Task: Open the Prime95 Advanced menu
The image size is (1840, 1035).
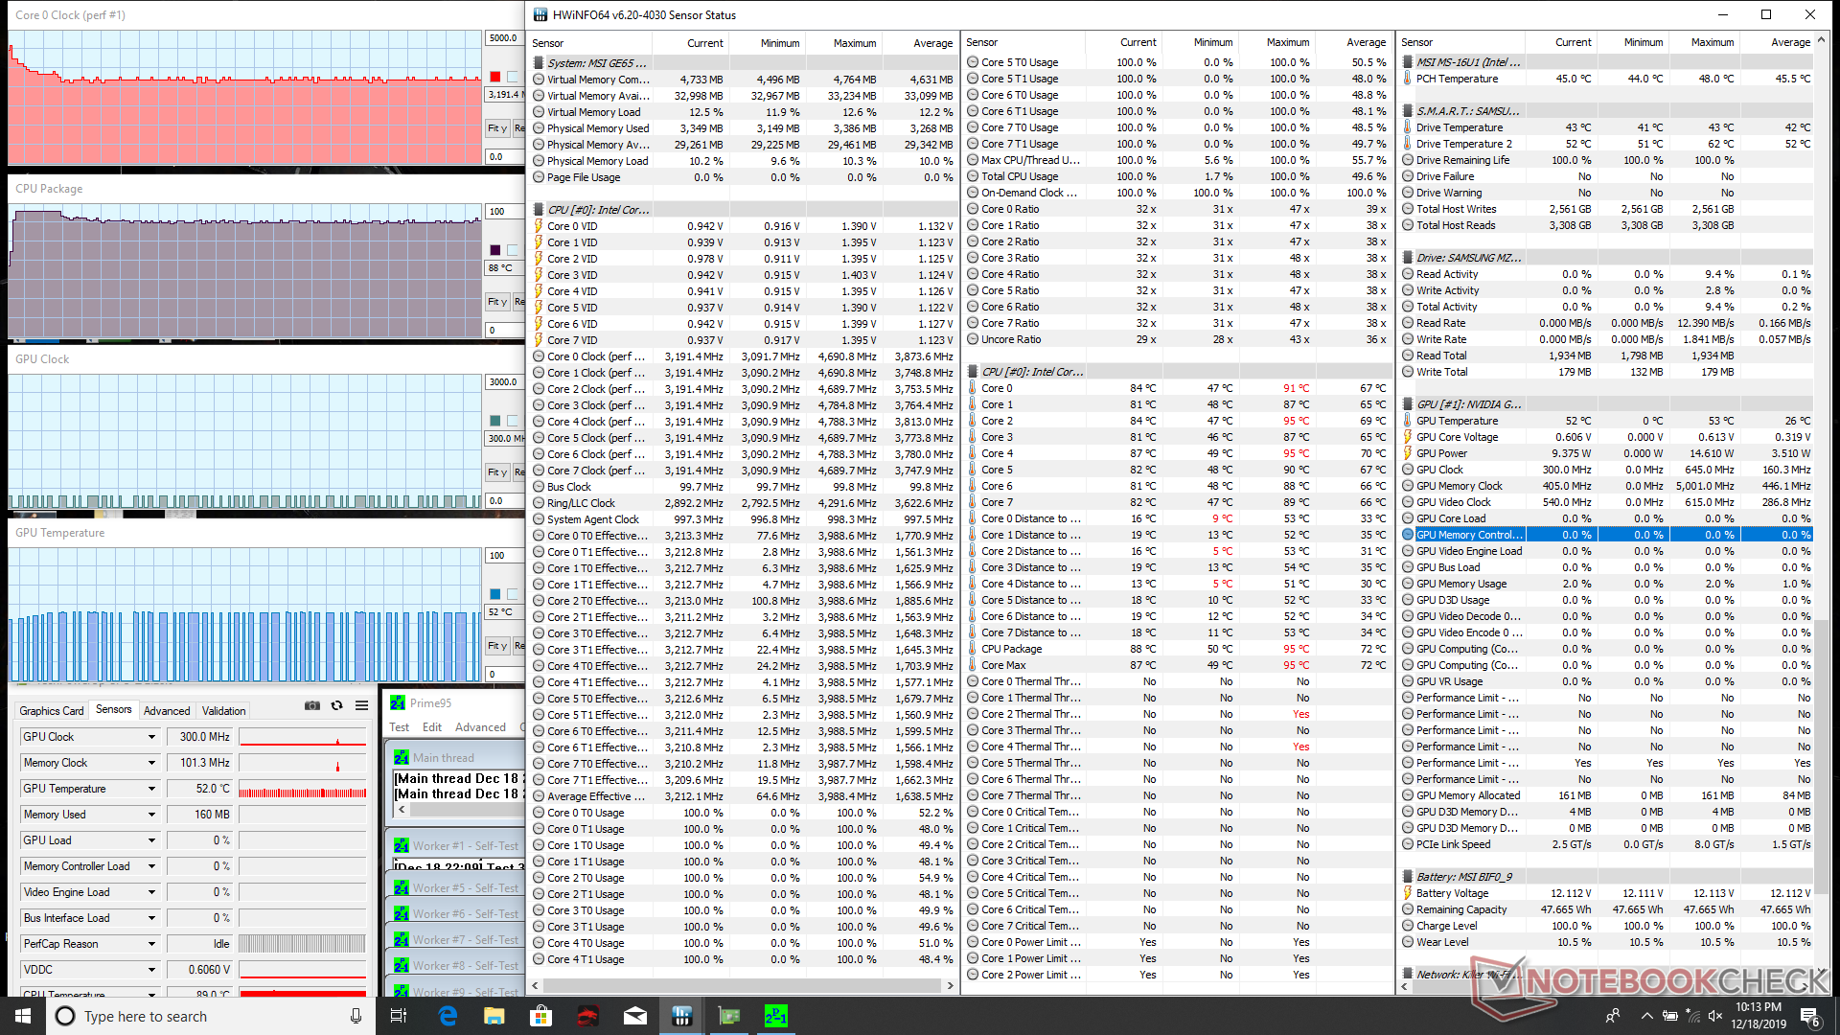Action: (480, 727)
